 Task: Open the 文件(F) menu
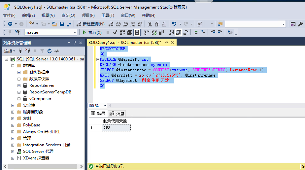(x=9, y=16)
